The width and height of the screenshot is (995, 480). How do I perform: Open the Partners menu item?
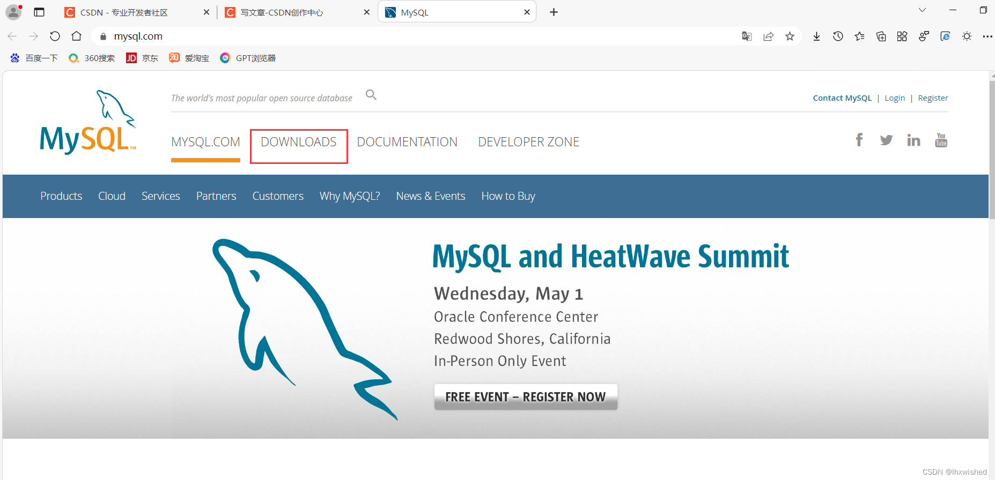[x=216, y=196]
